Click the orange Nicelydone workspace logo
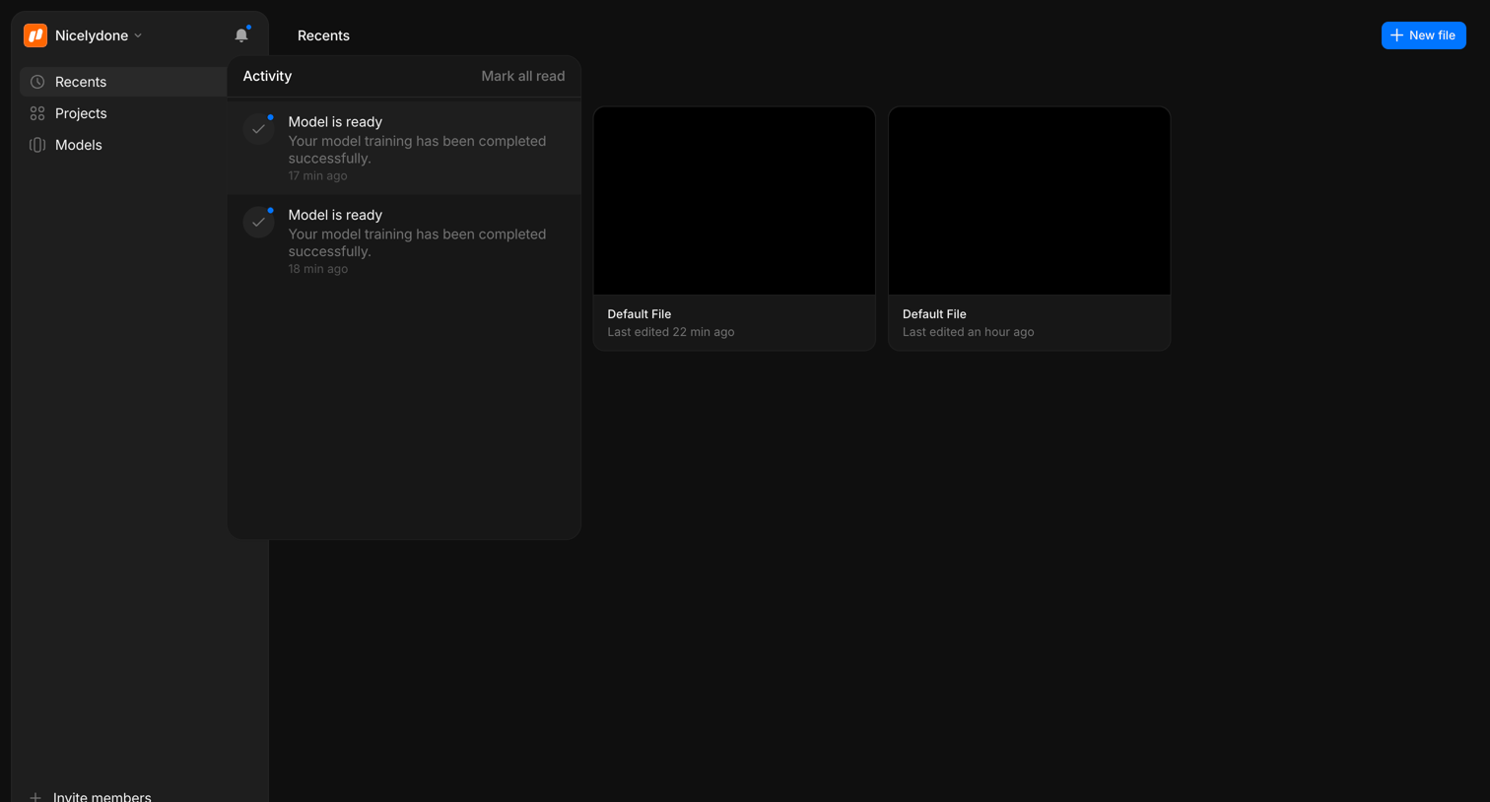 click(x=35, y=35)
